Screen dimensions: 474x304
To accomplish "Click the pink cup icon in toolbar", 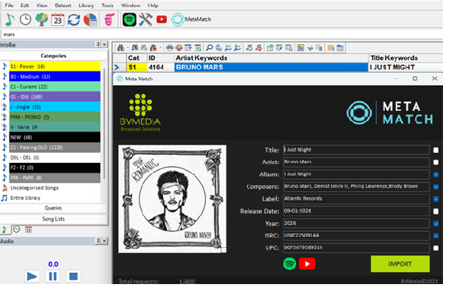I will click(109, 20).
